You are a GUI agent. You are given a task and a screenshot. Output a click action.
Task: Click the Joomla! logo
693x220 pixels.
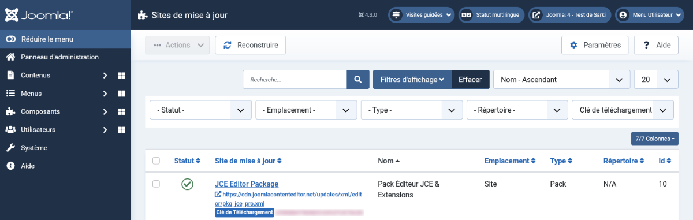[x=39, y=15]
